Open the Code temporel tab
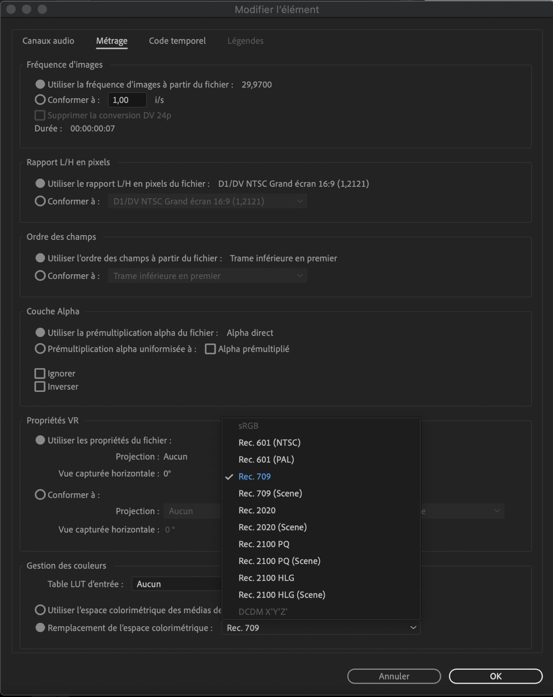 [x=177, y=41]
